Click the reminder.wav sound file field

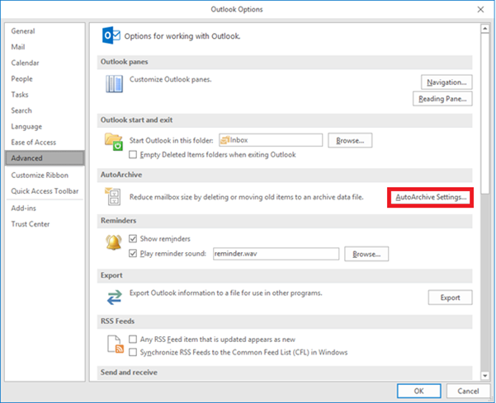click(x=276, y=254)
